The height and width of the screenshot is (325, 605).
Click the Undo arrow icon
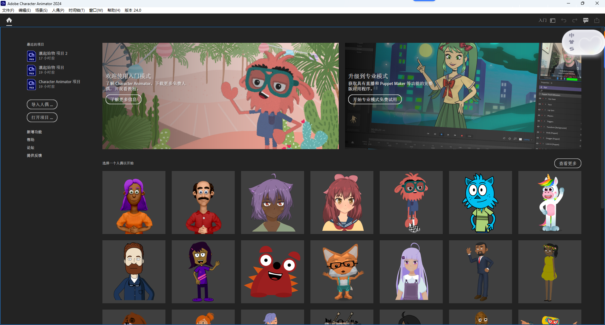(563, 20)
